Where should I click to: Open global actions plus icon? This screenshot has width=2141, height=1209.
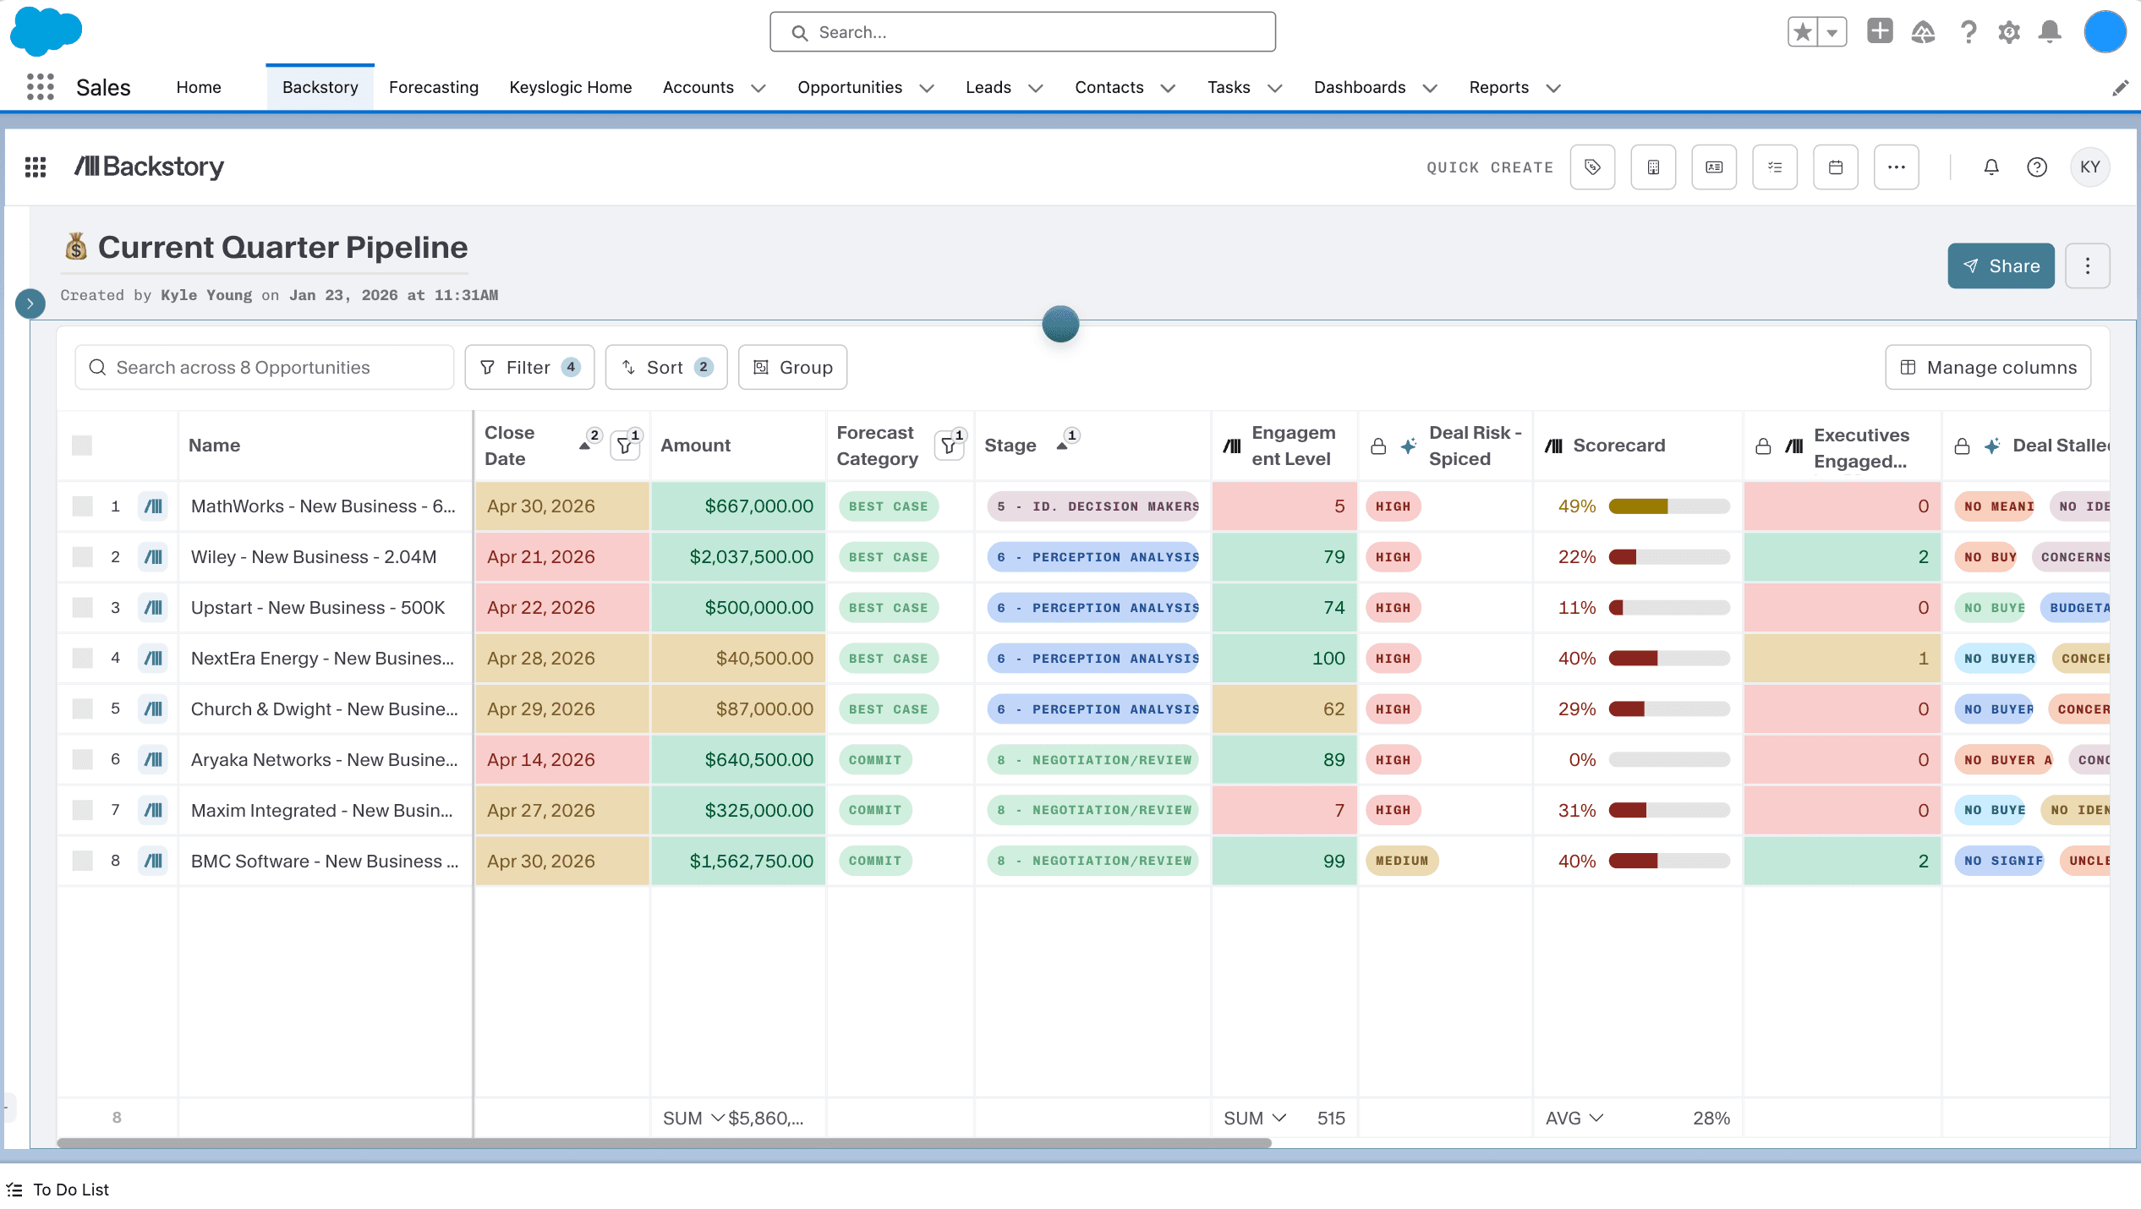pyautogui.click(x=1880, y=31)
